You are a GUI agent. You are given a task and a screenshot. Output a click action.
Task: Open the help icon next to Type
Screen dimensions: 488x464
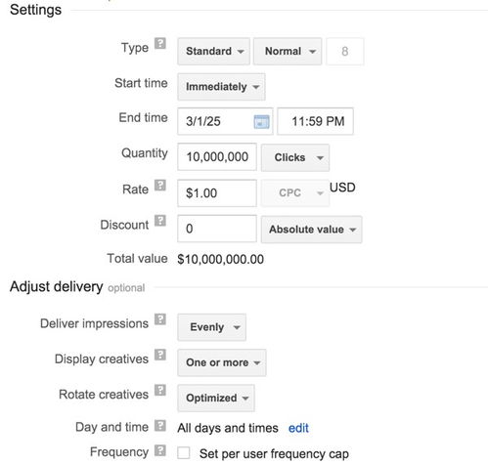pyautogui.click(x=160, y=43)
